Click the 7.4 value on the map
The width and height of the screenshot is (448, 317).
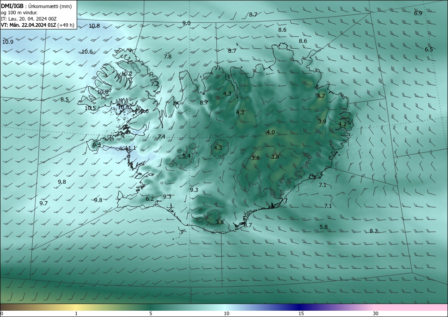(161, 136)
